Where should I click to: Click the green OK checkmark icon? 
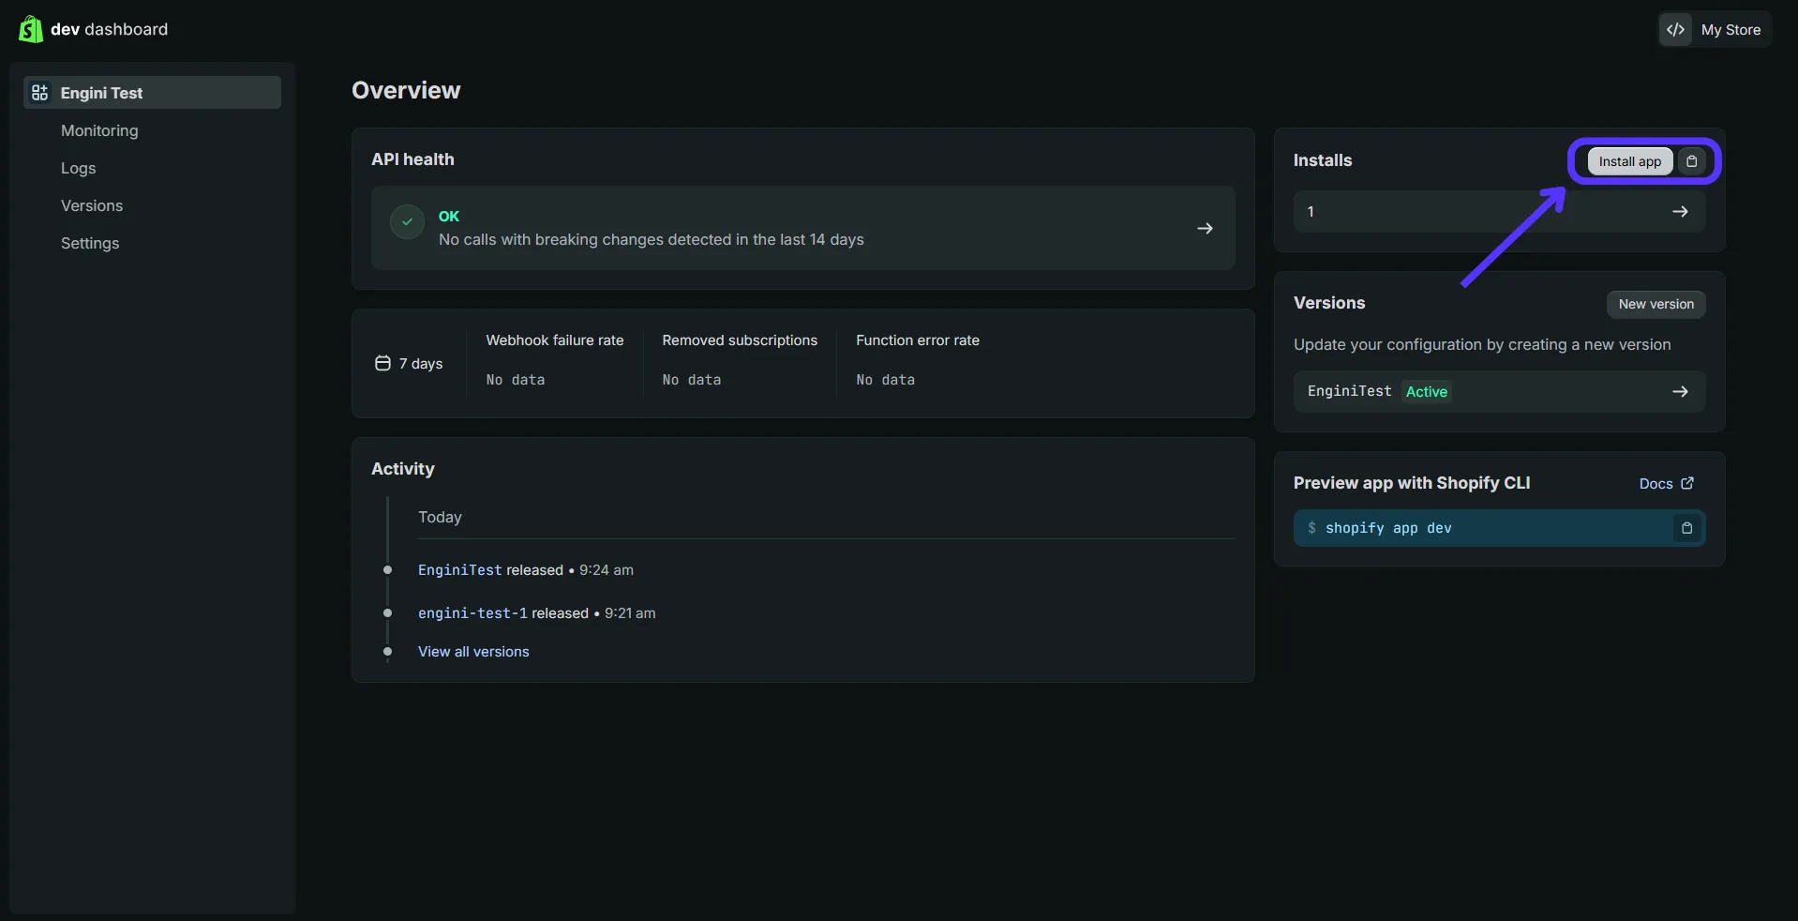(x=407, y=222)
